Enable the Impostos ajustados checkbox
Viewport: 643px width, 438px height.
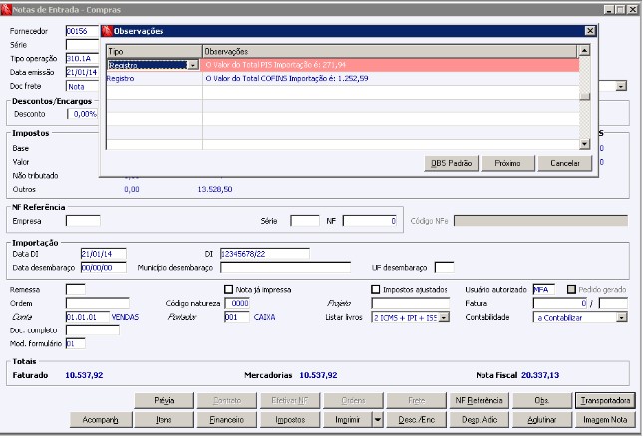coord(375,290)
